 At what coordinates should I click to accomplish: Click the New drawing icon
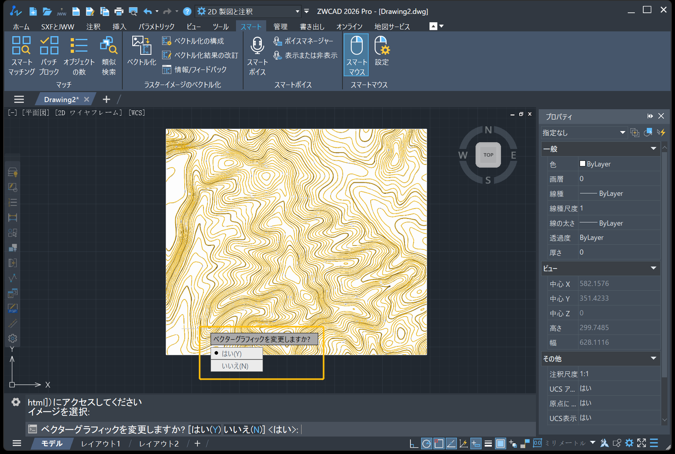33,12
